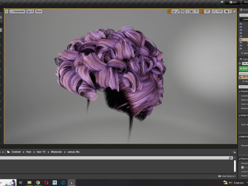248x186 pixels.
Task: Click the World Outliner search box
Action: (x=244, y=15)
